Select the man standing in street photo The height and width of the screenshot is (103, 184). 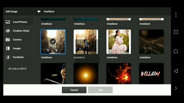tap(86, 42)
